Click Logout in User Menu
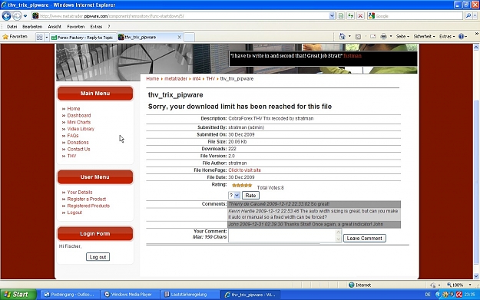 pos(74,213)
